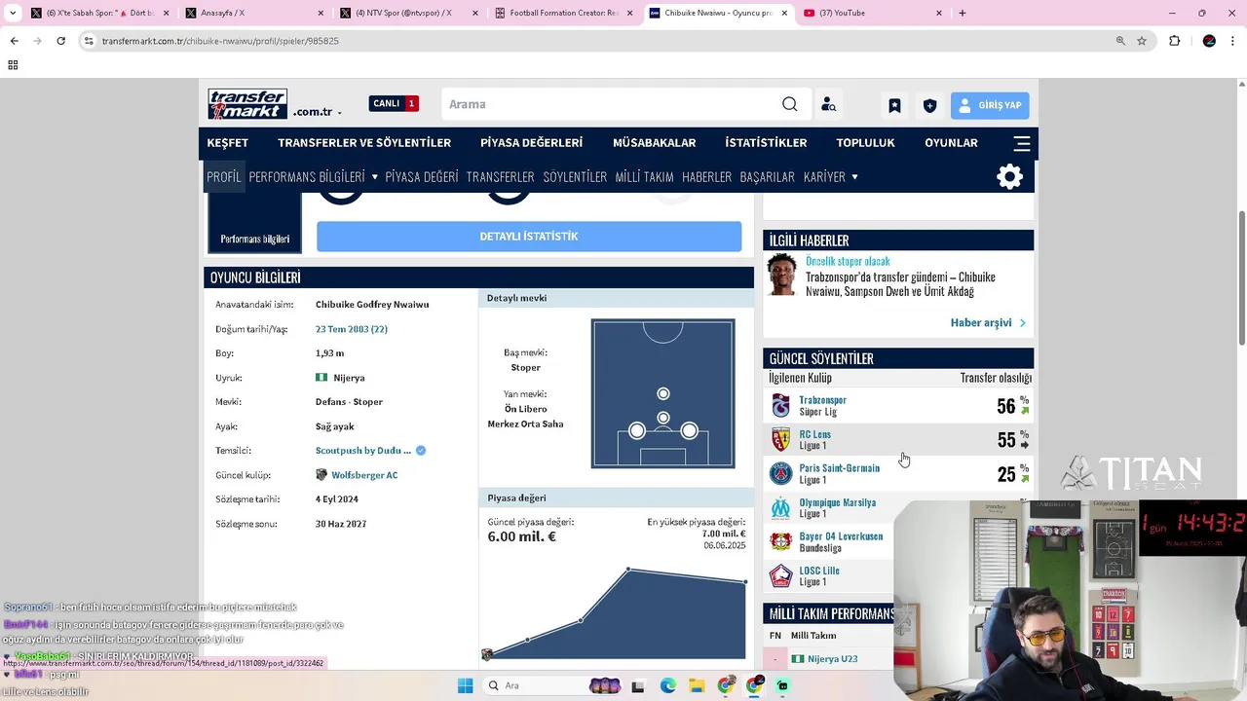The width and height of the screenshot is (1247, 701).
Task: Open the PİYASA DEĞERLERİ menu
Action: coord(531,143)
